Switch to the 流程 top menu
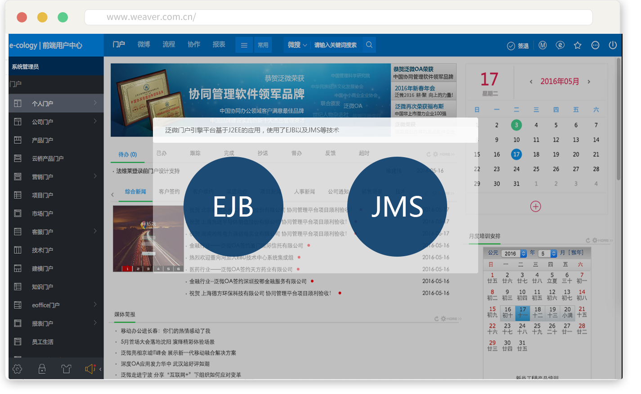641x394 pixels. point(169,44)
